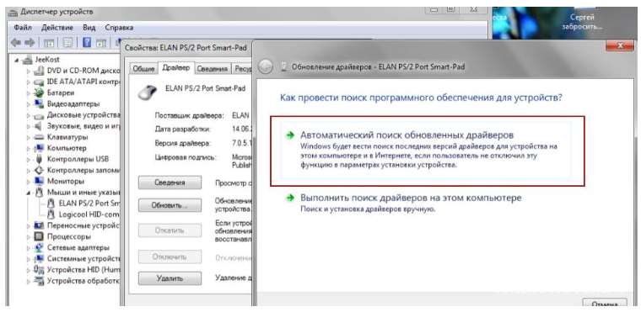Open the Действие menu
The image size is (641, 312).
57,28
